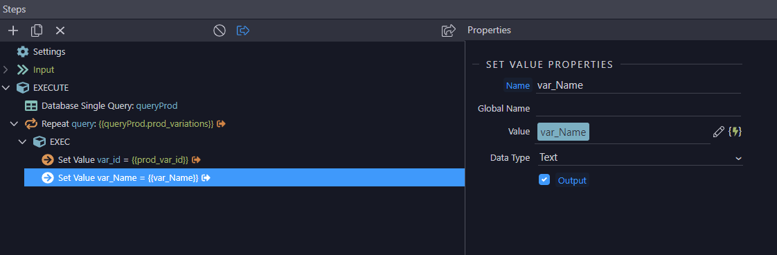Screen dimensions: 777x255
Task: Click output marker on Set Value var_id
Action: coord(196,160)
